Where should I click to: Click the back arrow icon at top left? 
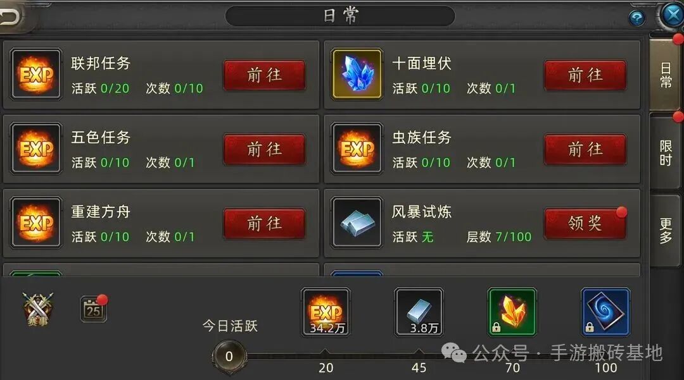click(x=9, y=16)
